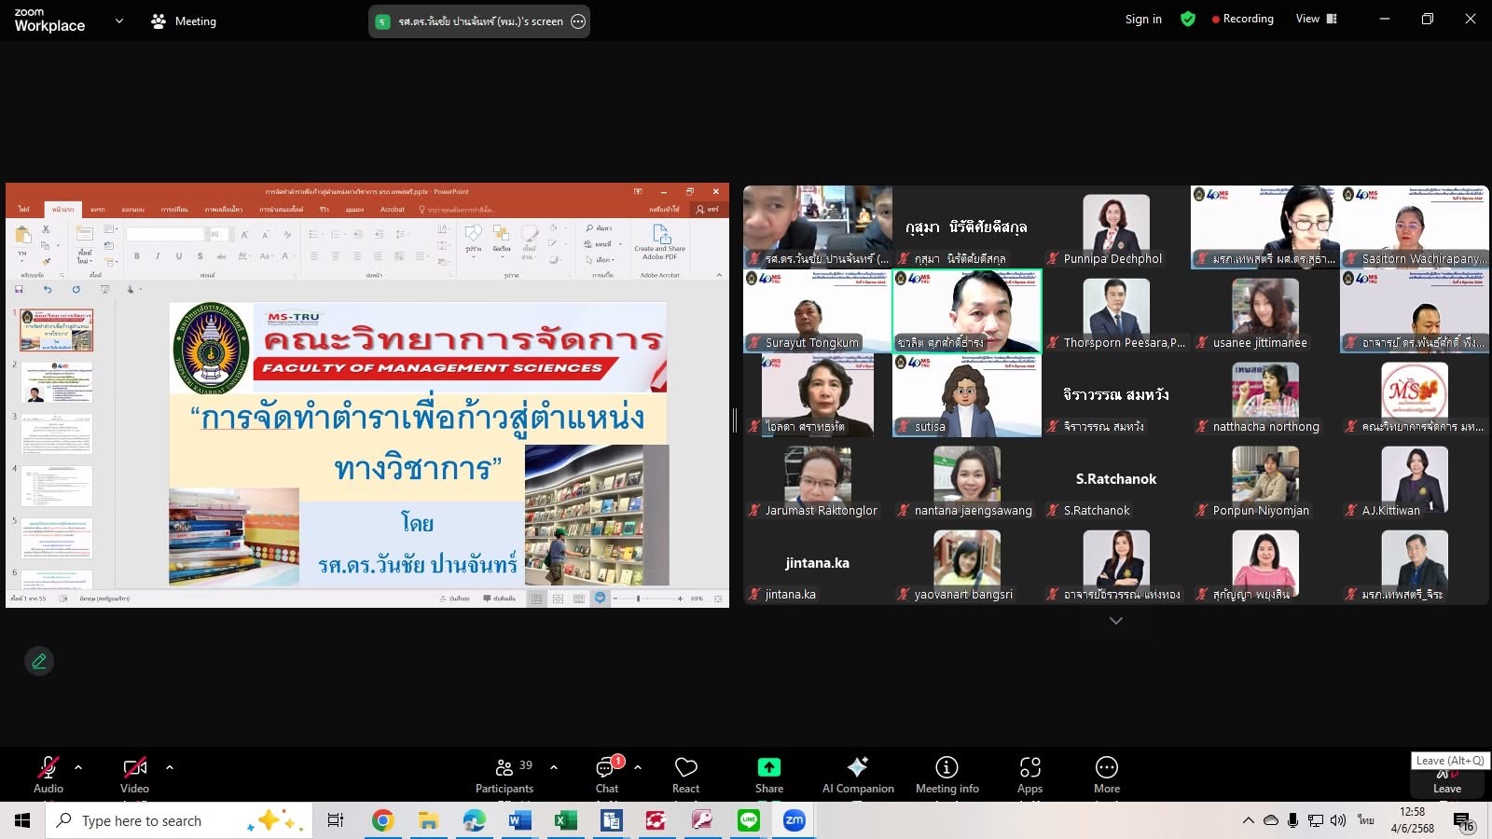Turn on camera with Video button
1492x839 pixels.
point(134,775)
